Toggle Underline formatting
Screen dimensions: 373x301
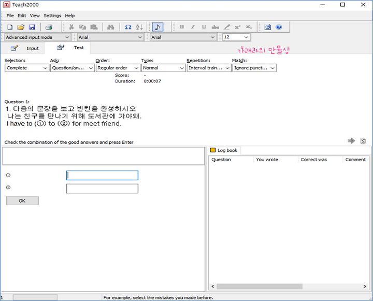click(x=204, y=27)
